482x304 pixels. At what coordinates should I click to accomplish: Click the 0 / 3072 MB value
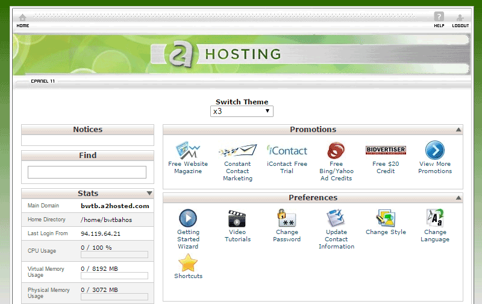(99, 290)
